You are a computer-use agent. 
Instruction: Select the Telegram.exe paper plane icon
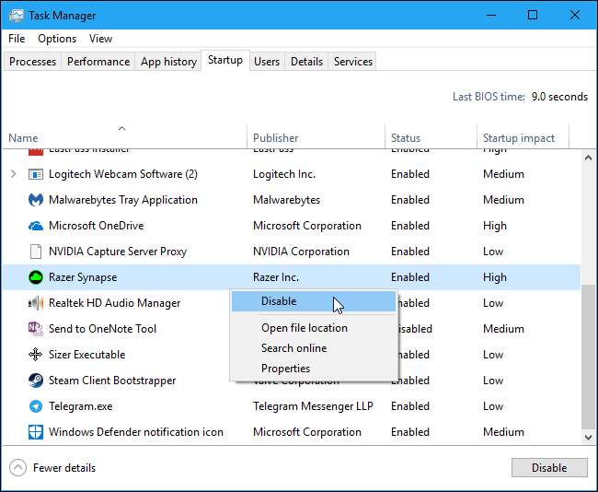(36, 406)
